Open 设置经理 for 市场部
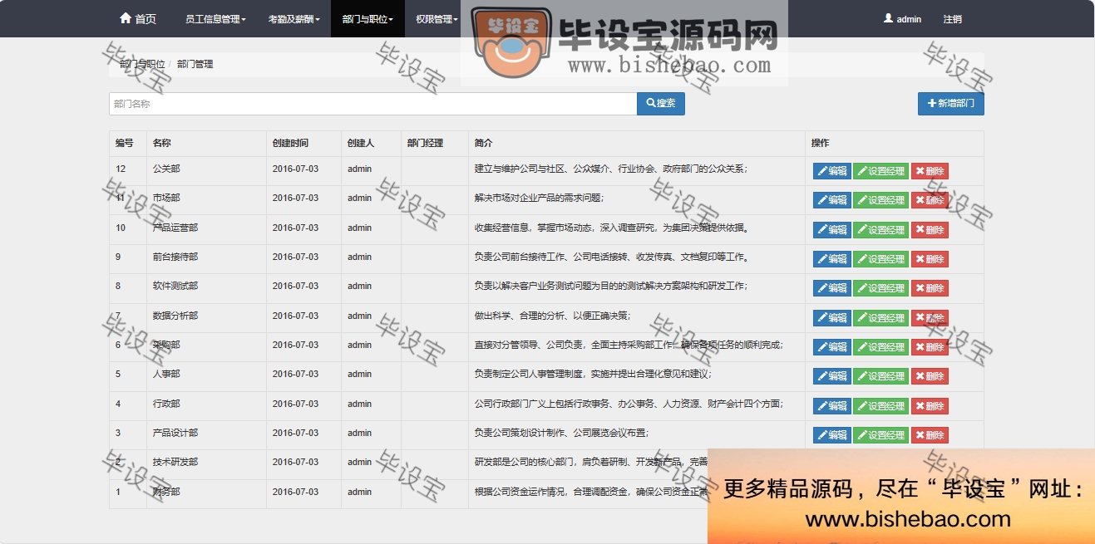 [880, 200]
